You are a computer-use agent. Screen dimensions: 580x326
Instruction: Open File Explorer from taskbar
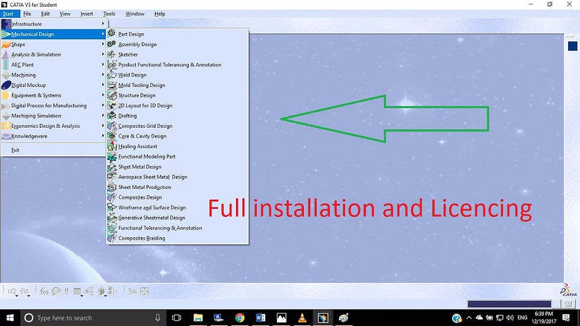[x=198, y=318]
